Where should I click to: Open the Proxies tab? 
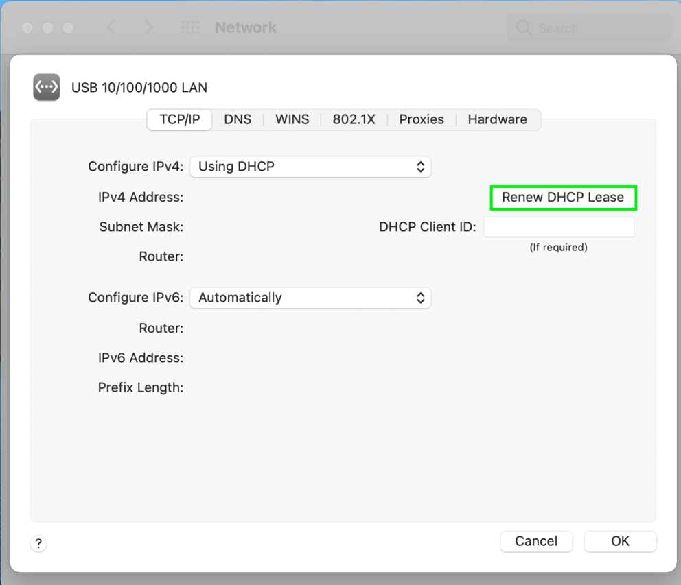(x=422, y=119)
